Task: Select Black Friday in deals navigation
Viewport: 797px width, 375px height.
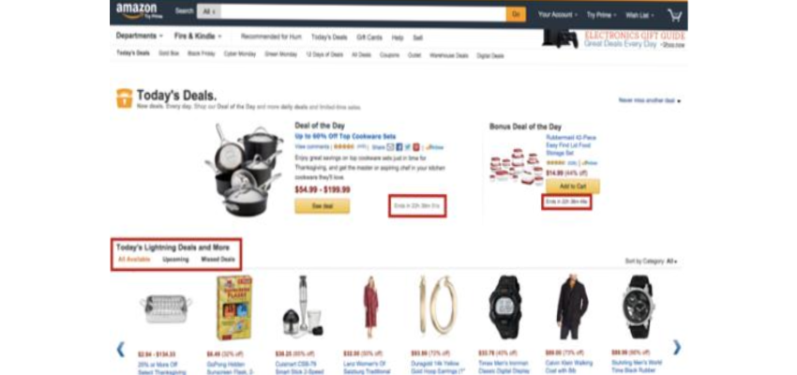Action: 202,53
